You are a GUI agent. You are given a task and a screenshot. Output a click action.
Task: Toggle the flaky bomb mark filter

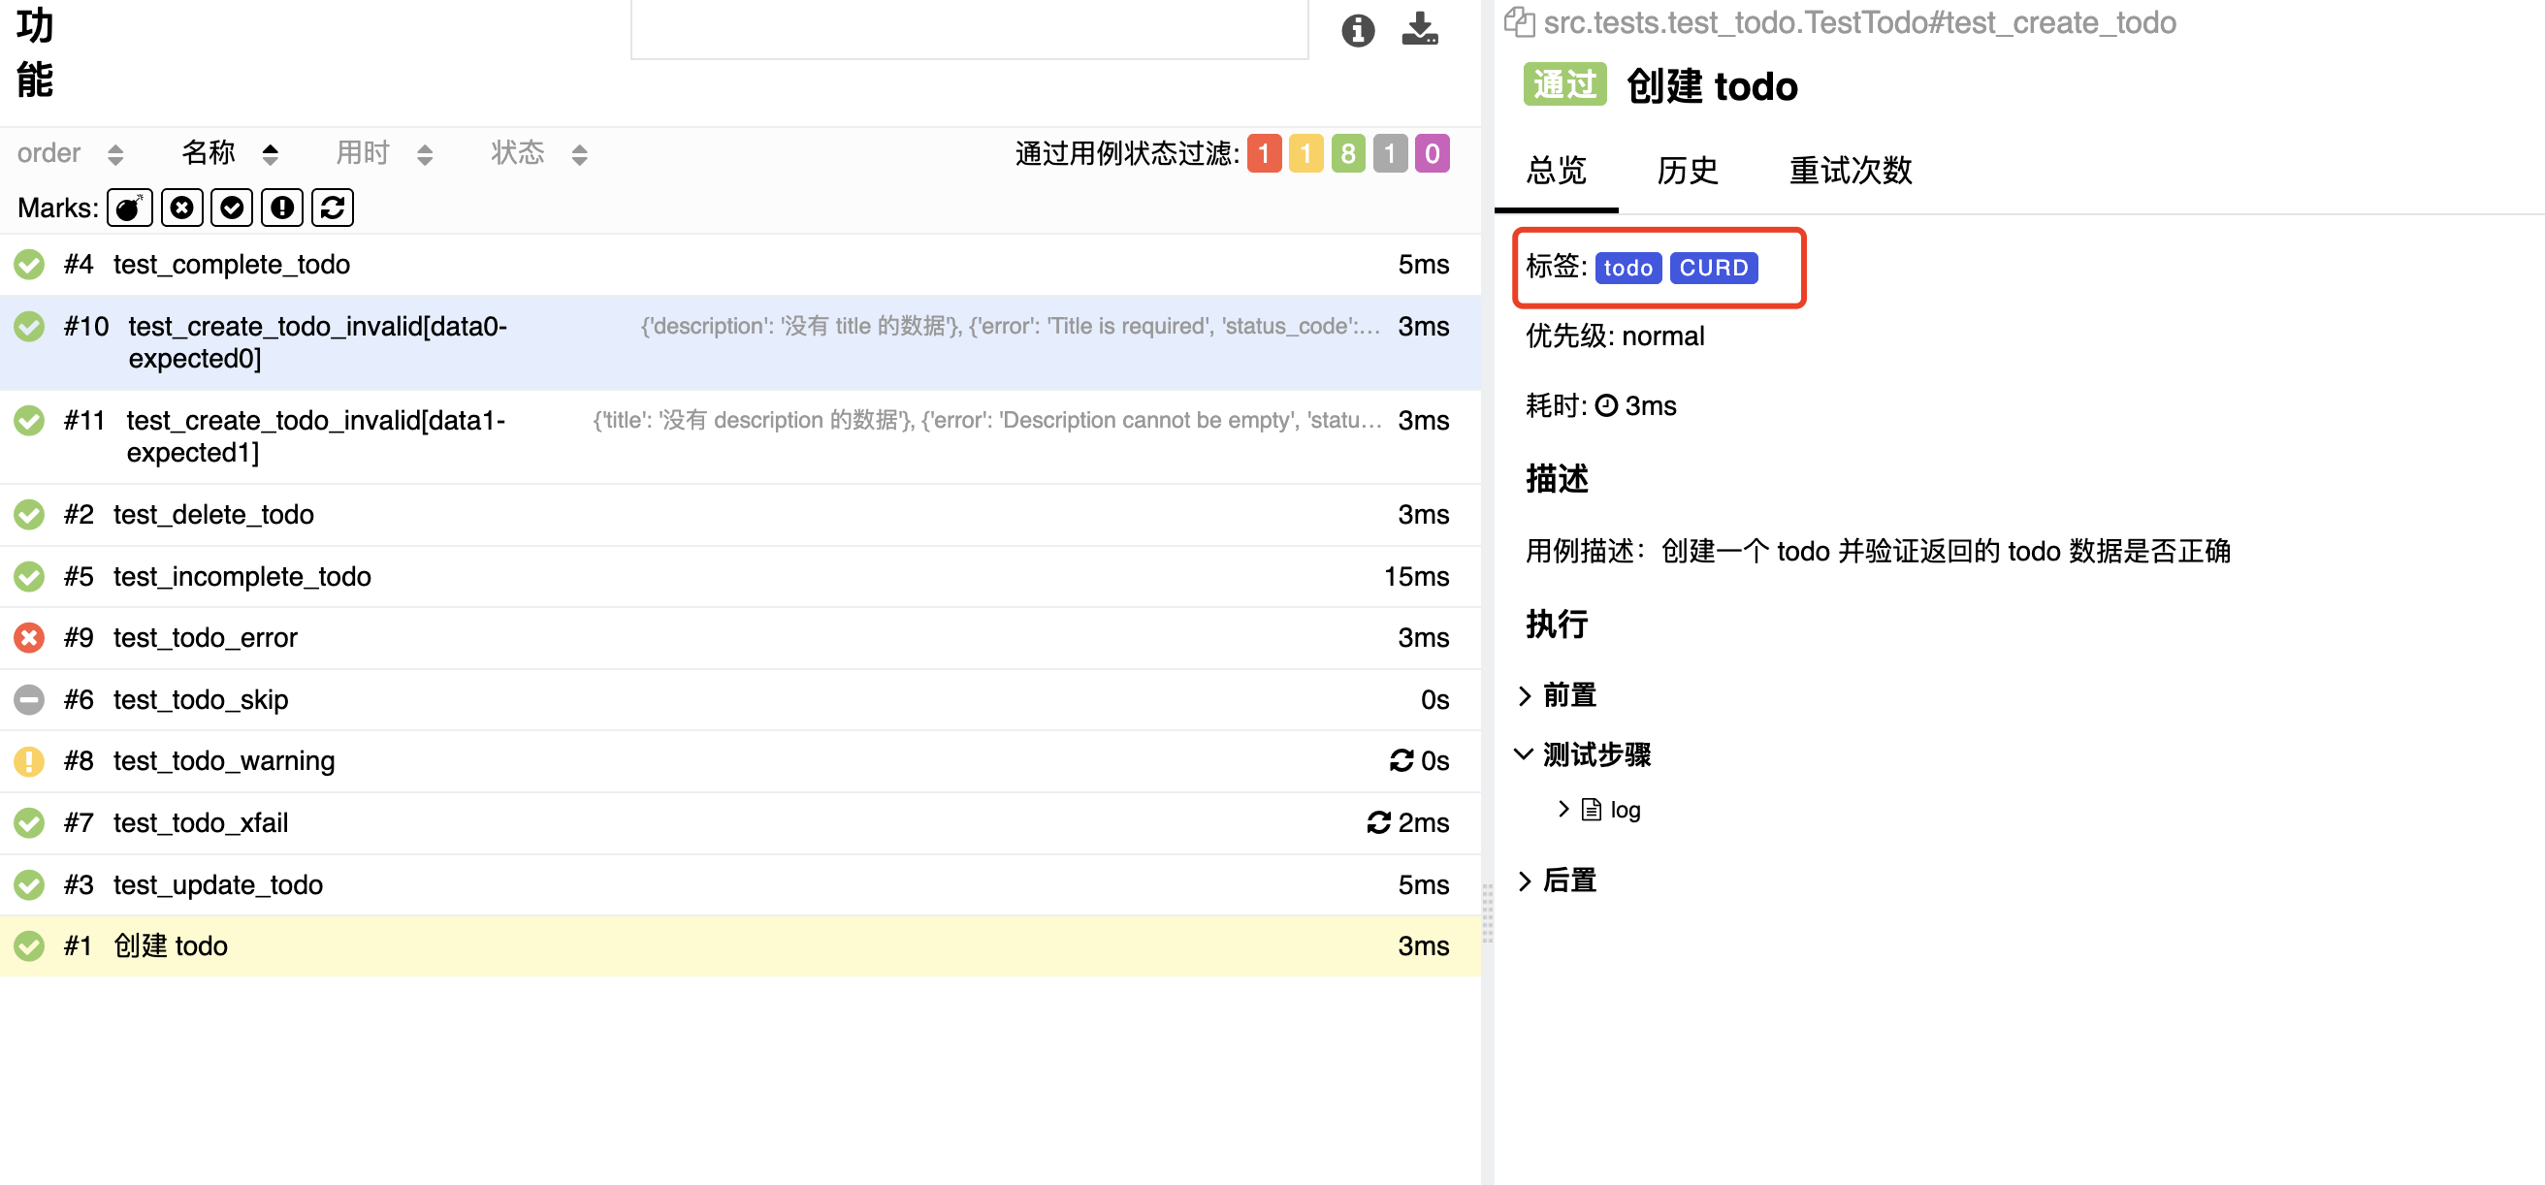pos(129,208)
